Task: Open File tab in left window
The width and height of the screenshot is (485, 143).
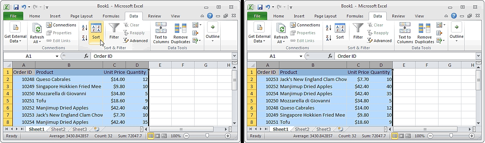Action: (x=13, y=16)
